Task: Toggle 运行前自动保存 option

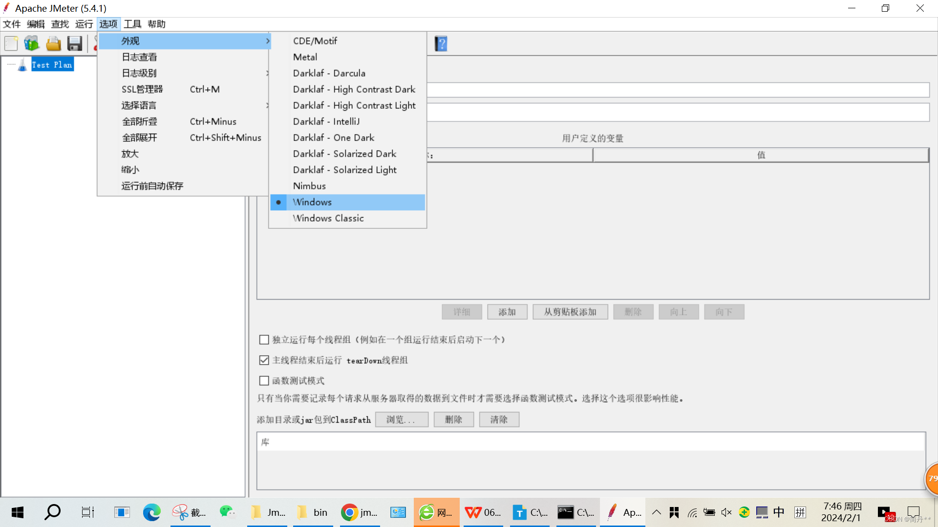Action: [x=184, y=186]
